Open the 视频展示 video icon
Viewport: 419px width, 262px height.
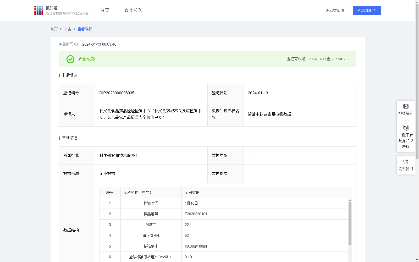point(406,106)
